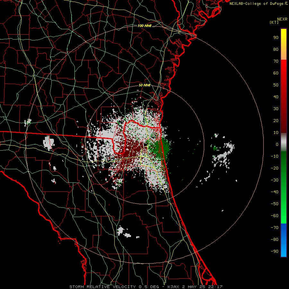Select the 10 value on the velocity scale

pos(276,133)
